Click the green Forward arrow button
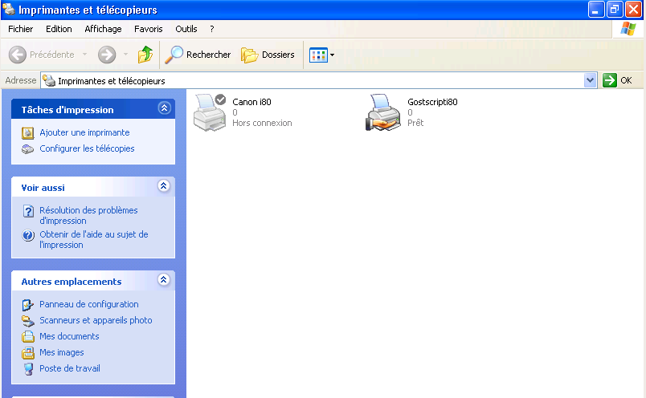Screen dimensions: 646x398 click(x=107, y=55)
